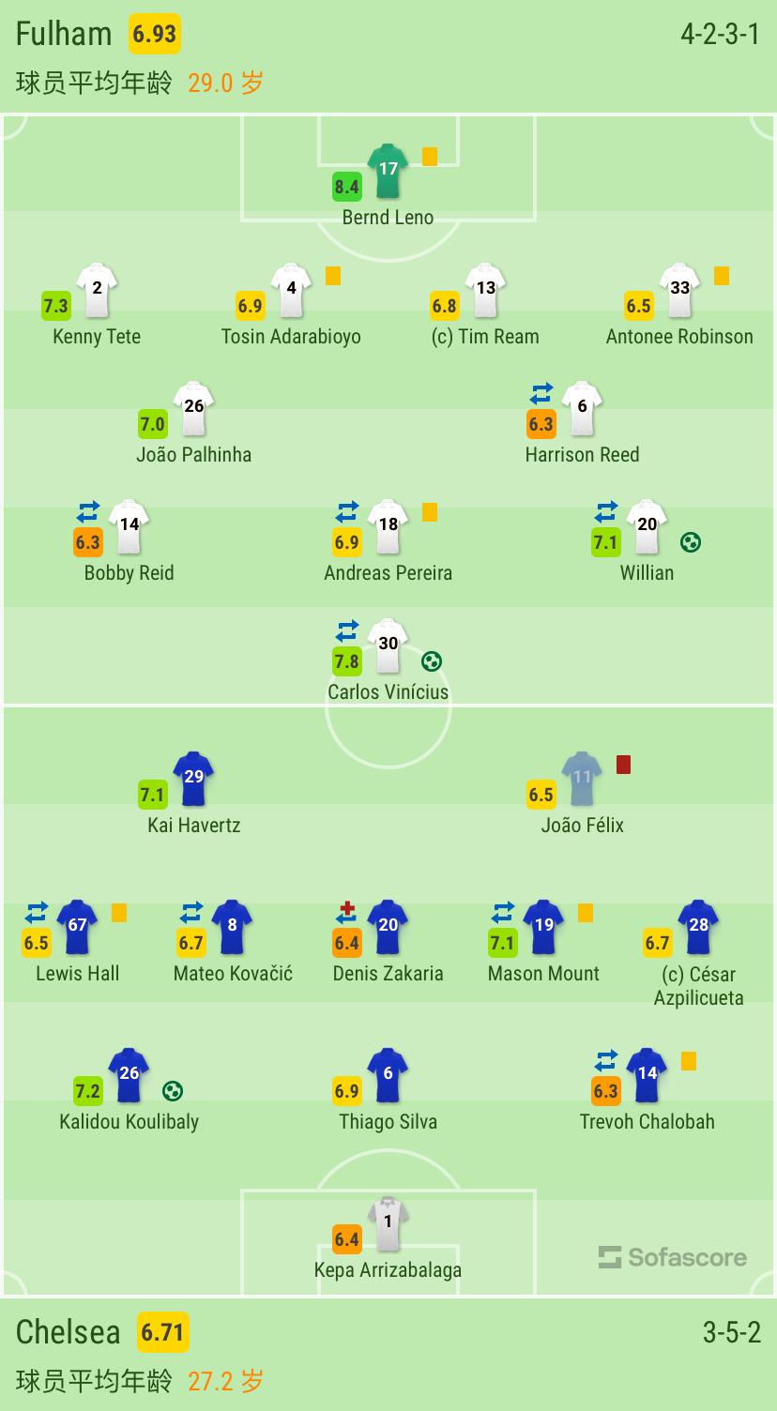The image size is (777, 1411).
Task: Select Thiago Silva's player name
Action: pos(388,1122)
